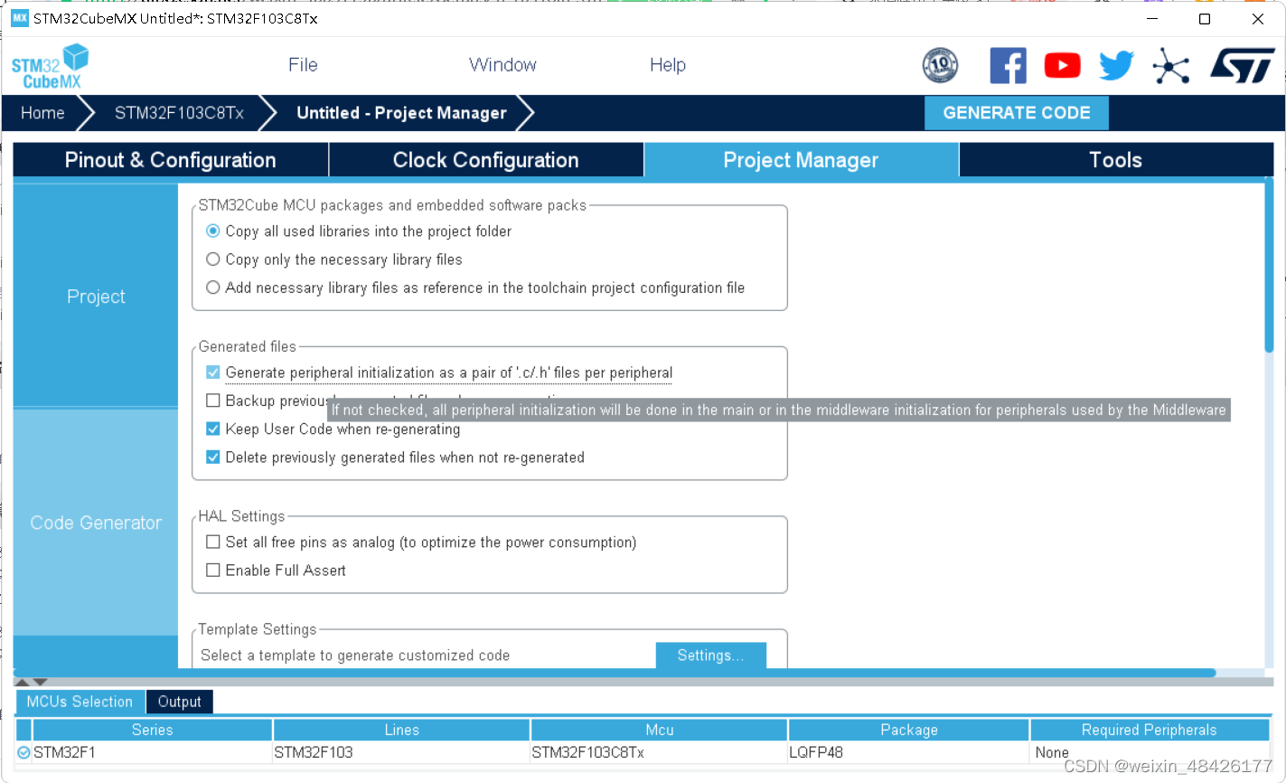Toggle Backup previously generated files checkbox
Viewport: 1286px width, 783px height.
pyautogui.click(x=213, y=401)
